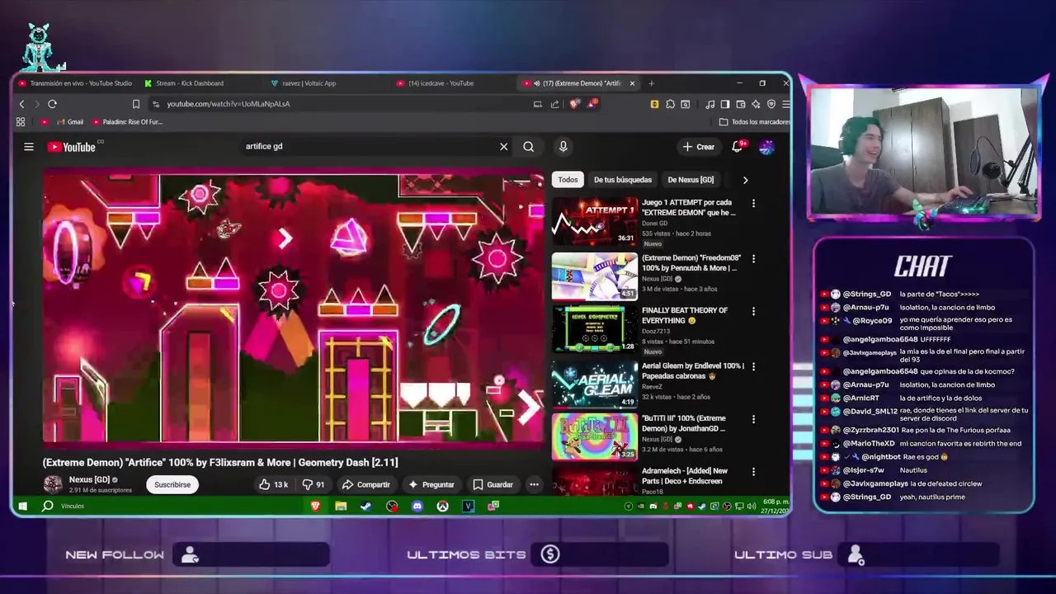Click the YouTube search magnifier button

click(528, 147)
